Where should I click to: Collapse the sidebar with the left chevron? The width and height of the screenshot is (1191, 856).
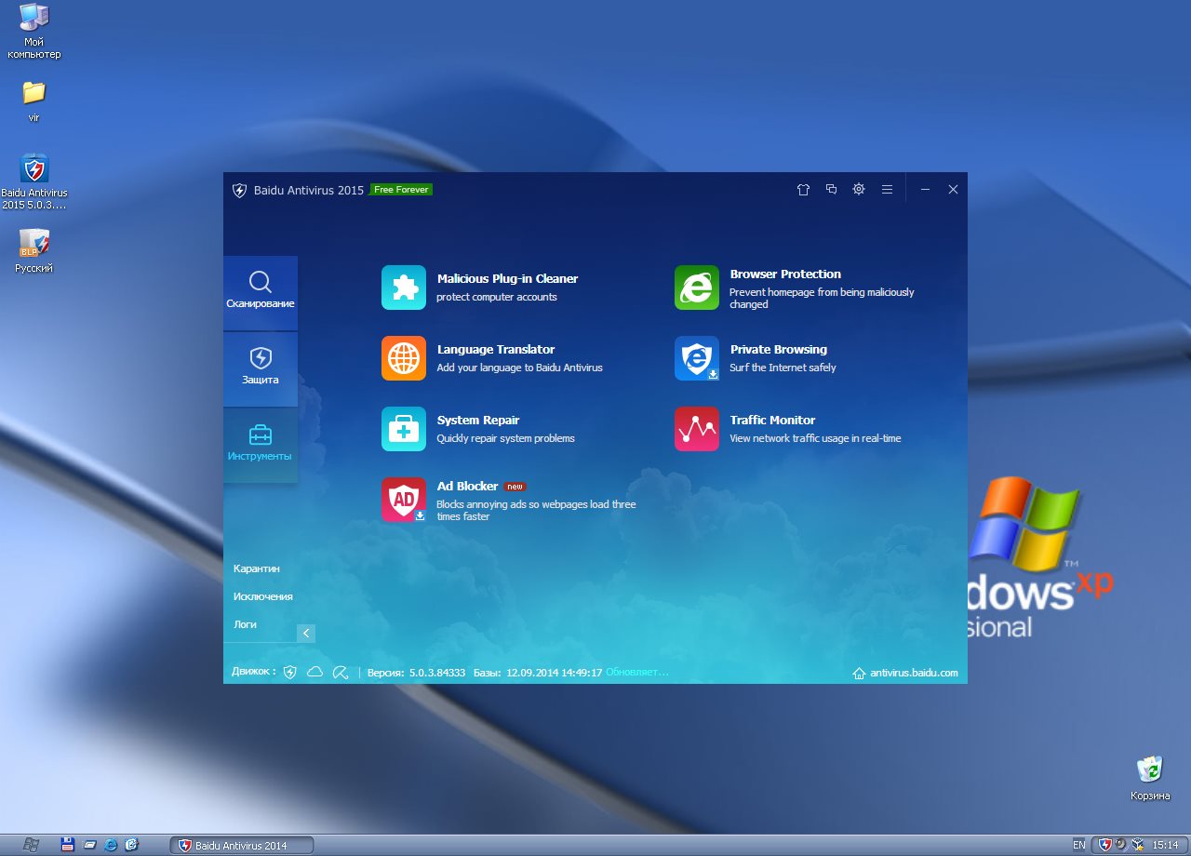[x=306, y=633]
